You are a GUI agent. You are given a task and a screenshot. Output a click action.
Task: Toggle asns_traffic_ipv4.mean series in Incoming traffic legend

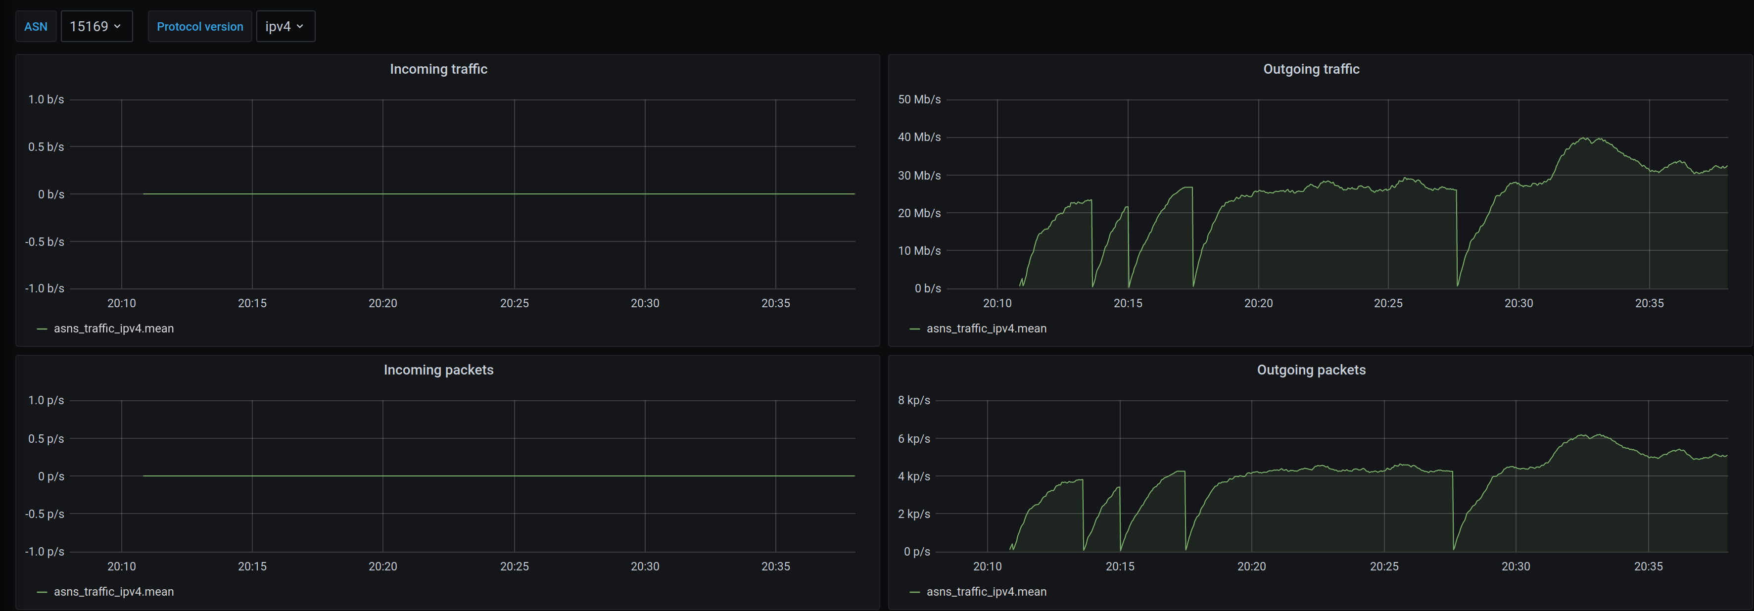click(x=114, y=329)
